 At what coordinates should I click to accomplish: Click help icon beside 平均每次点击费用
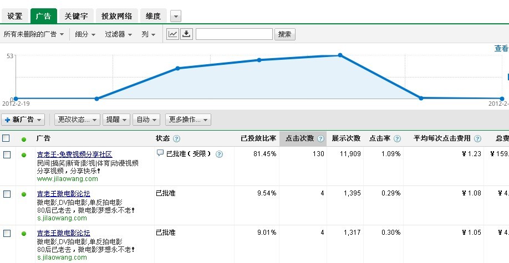click(x=477, y=138)
